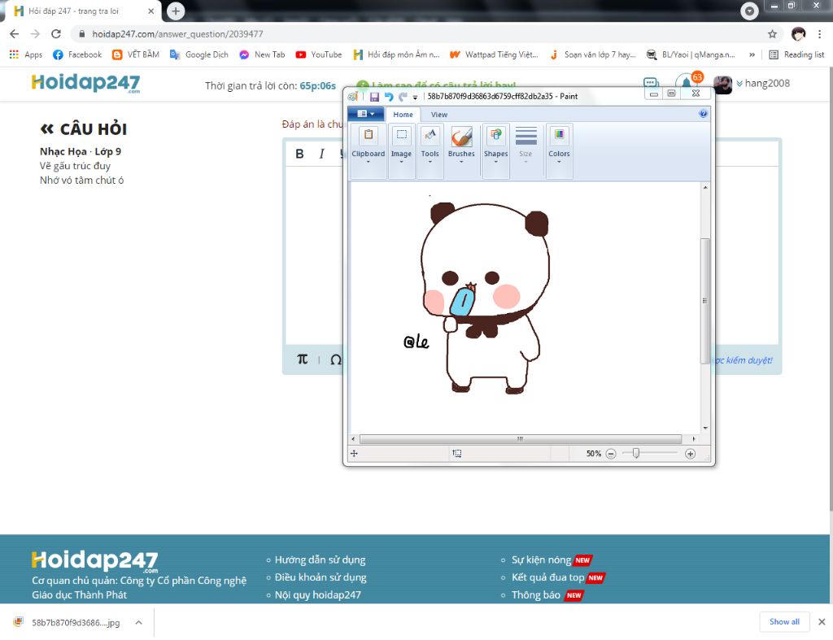The image size is (833, 640).
Task: Open the Apps bookmark shortcut
Action: click(x=25, y=54)
